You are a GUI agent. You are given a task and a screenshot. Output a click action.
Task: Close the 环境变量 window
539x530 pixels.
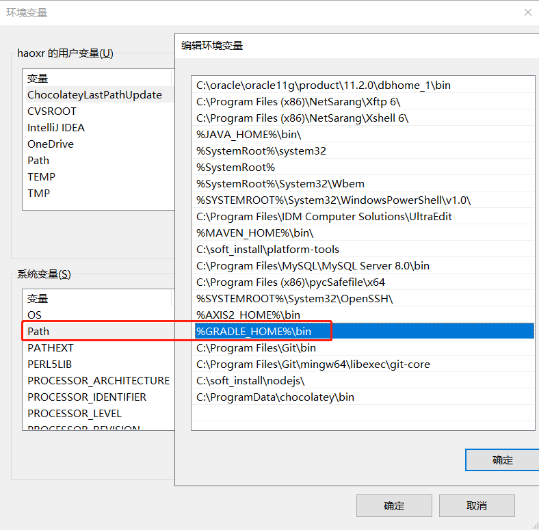[527, 13]
